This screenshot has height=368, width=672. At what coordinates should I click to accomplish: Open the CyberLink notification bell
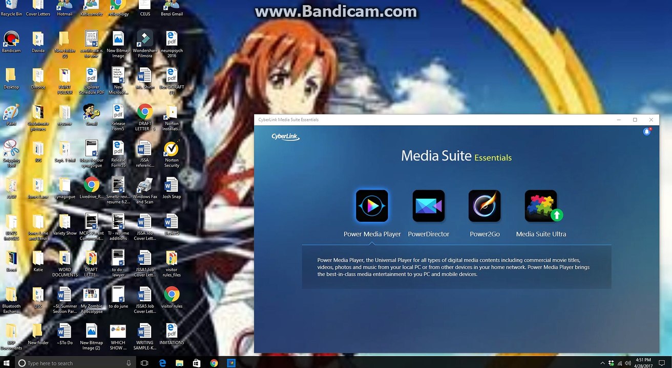(x=647, y=132)
